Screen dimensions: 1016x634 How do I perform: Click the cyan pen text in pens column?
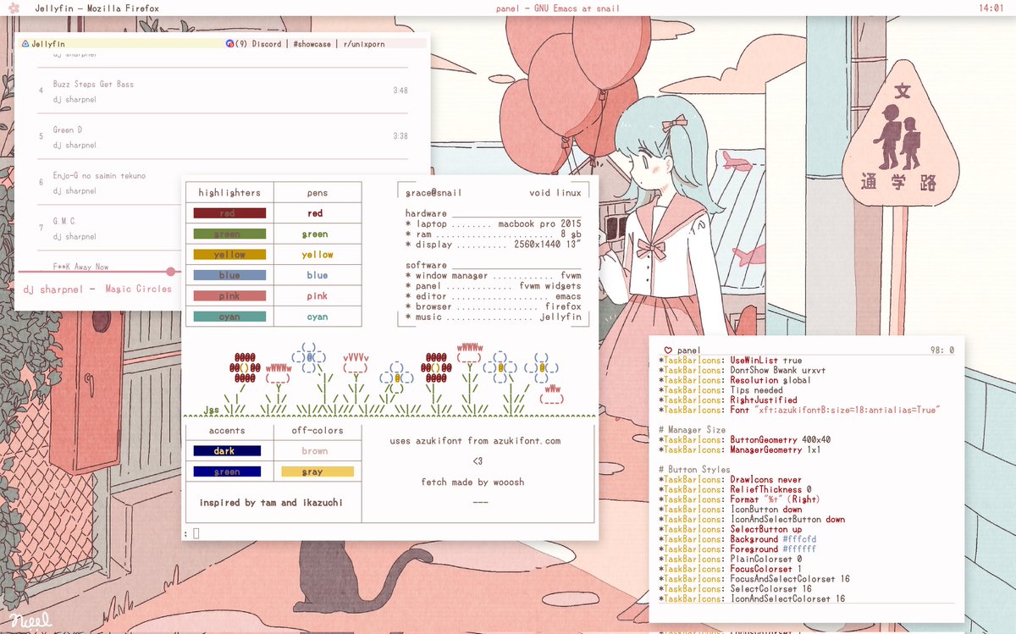tap(317, 317)
